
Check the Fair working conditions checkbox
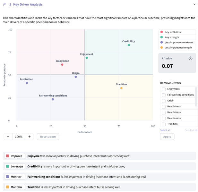coord(164,95)
